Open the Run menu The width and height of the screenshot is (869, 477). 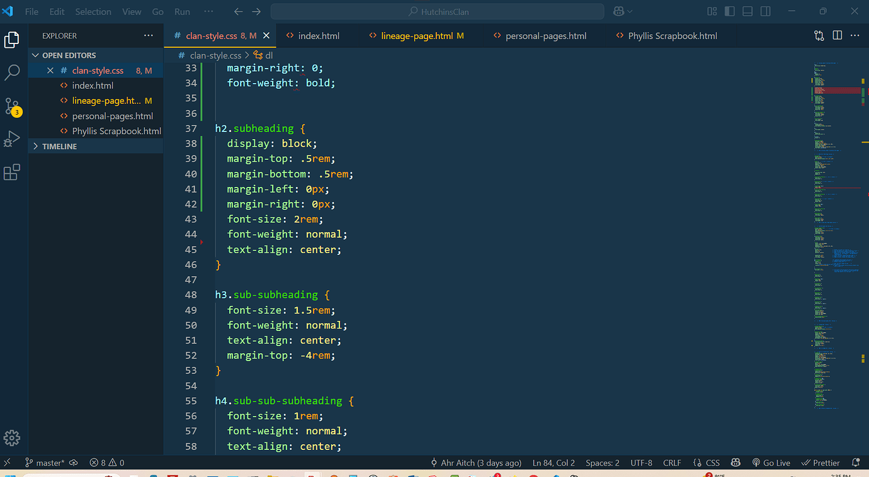181,11
